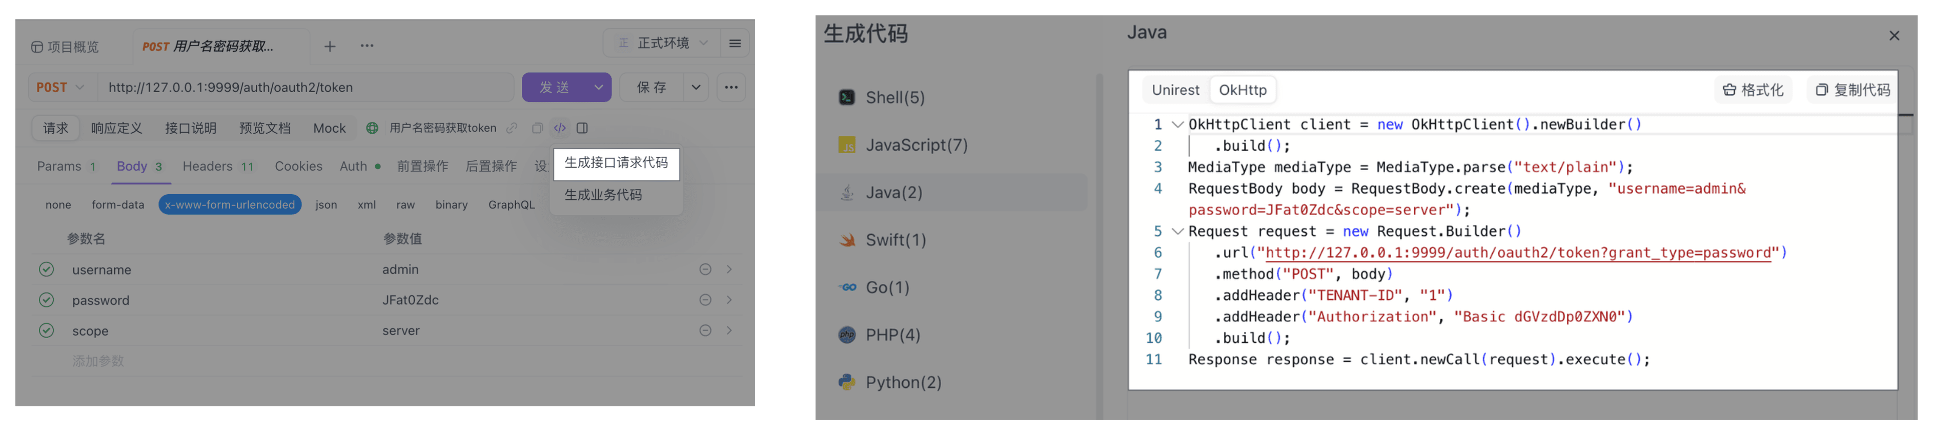Click the generate code icon
This screenshot has height=435, width=1933.
tap(560, 128)
